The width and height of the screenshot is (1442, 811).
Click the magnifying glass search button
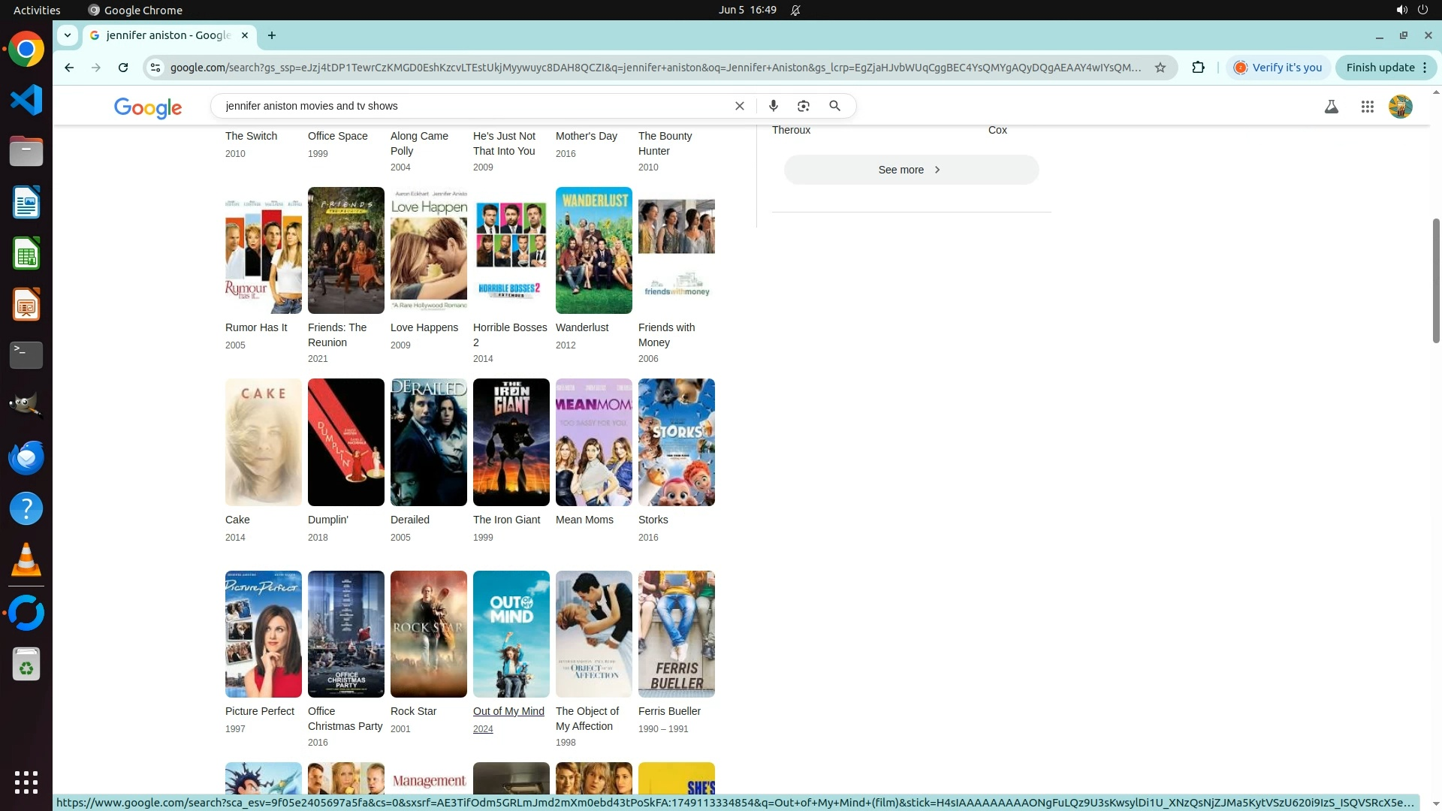834,106
